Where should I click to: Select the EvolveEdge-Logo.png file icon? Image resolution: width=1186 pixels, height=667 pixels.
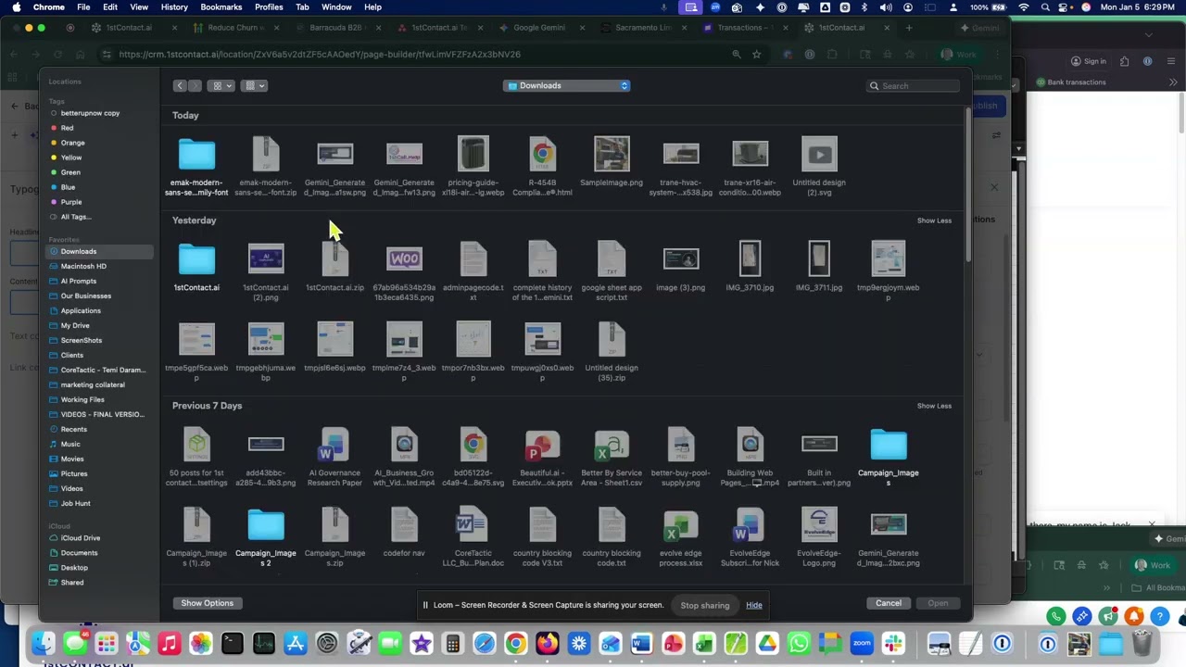point(819,525)
